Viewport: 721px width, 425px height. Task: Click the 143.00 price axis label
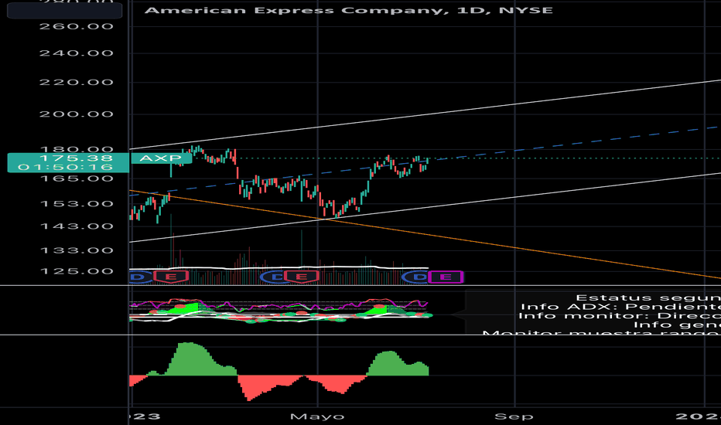(x=77, y=226)
